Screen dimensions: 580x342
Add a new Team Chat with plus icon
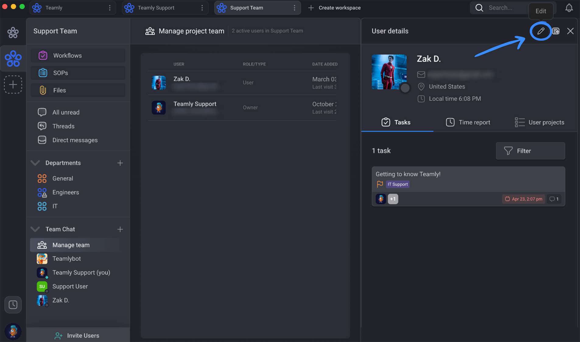(x=120, y=229)
